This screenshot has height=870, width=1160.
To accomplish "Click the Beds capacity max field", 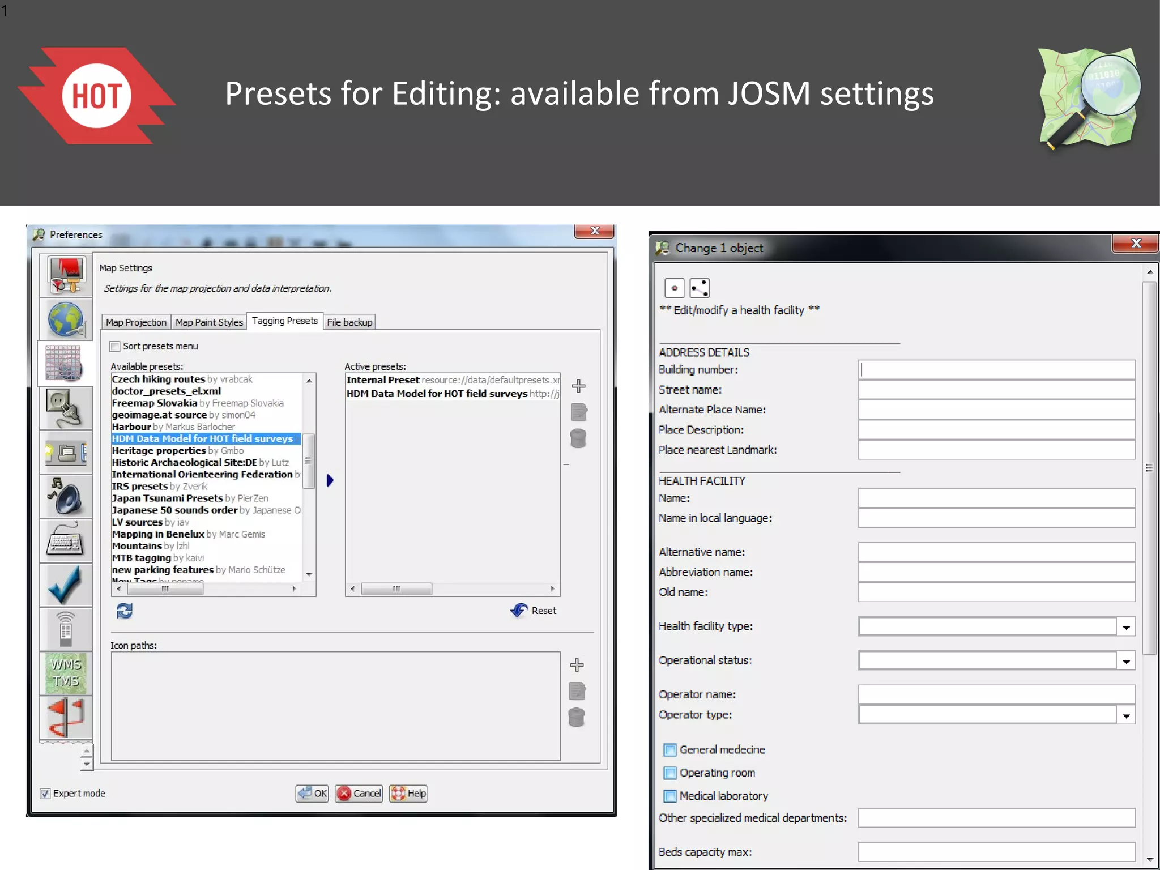I will pyautogui.click(x=997, y=852).
